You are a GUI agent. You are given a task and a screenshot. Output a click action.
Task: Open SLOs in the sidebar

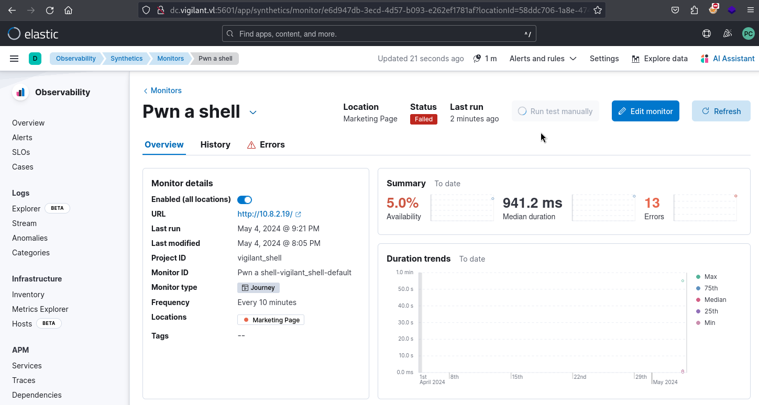21,152
